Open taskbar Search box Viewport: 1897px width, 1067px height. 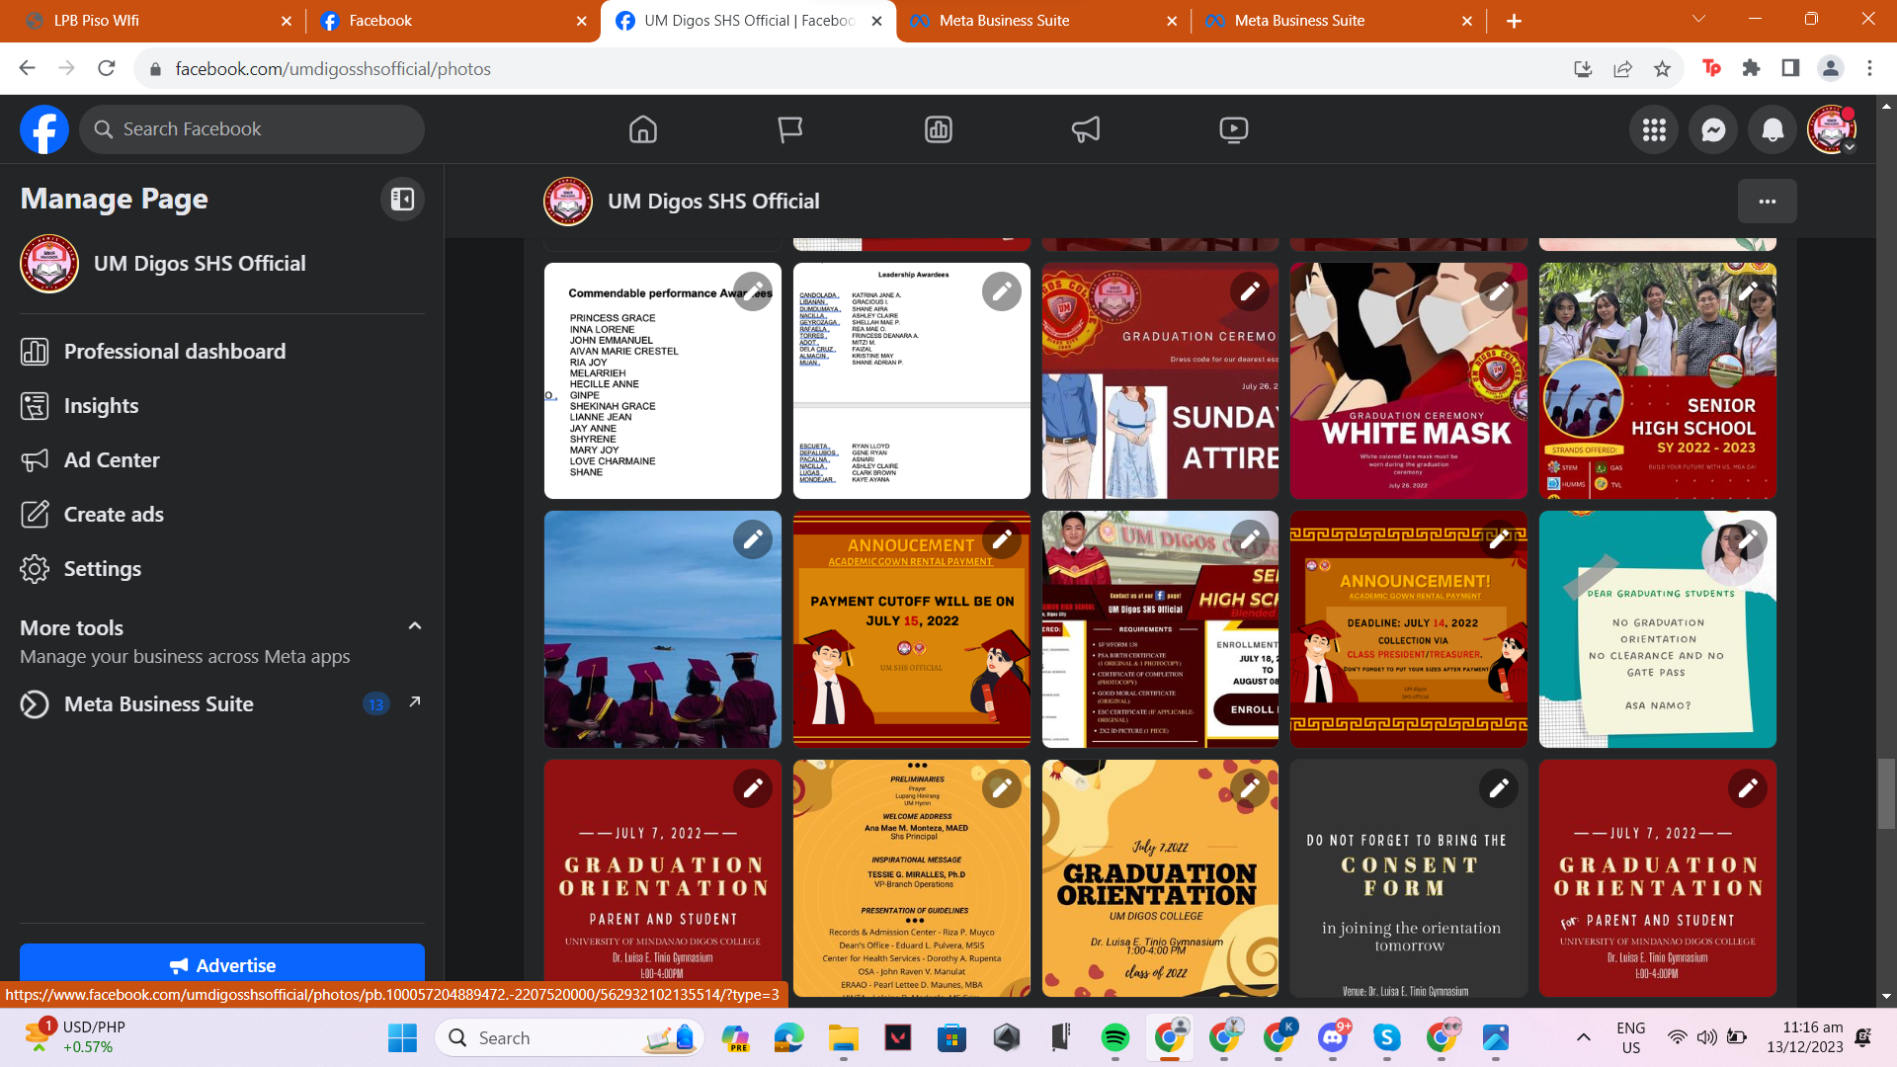pos(570,1037)
